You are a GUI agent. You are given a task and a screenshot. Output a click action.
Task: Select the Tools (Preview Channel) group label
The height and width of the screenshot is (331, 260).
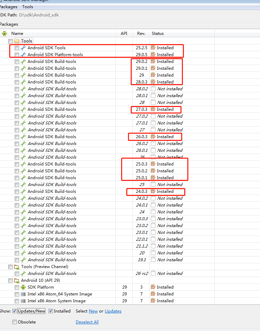click(x=45, y=267)
